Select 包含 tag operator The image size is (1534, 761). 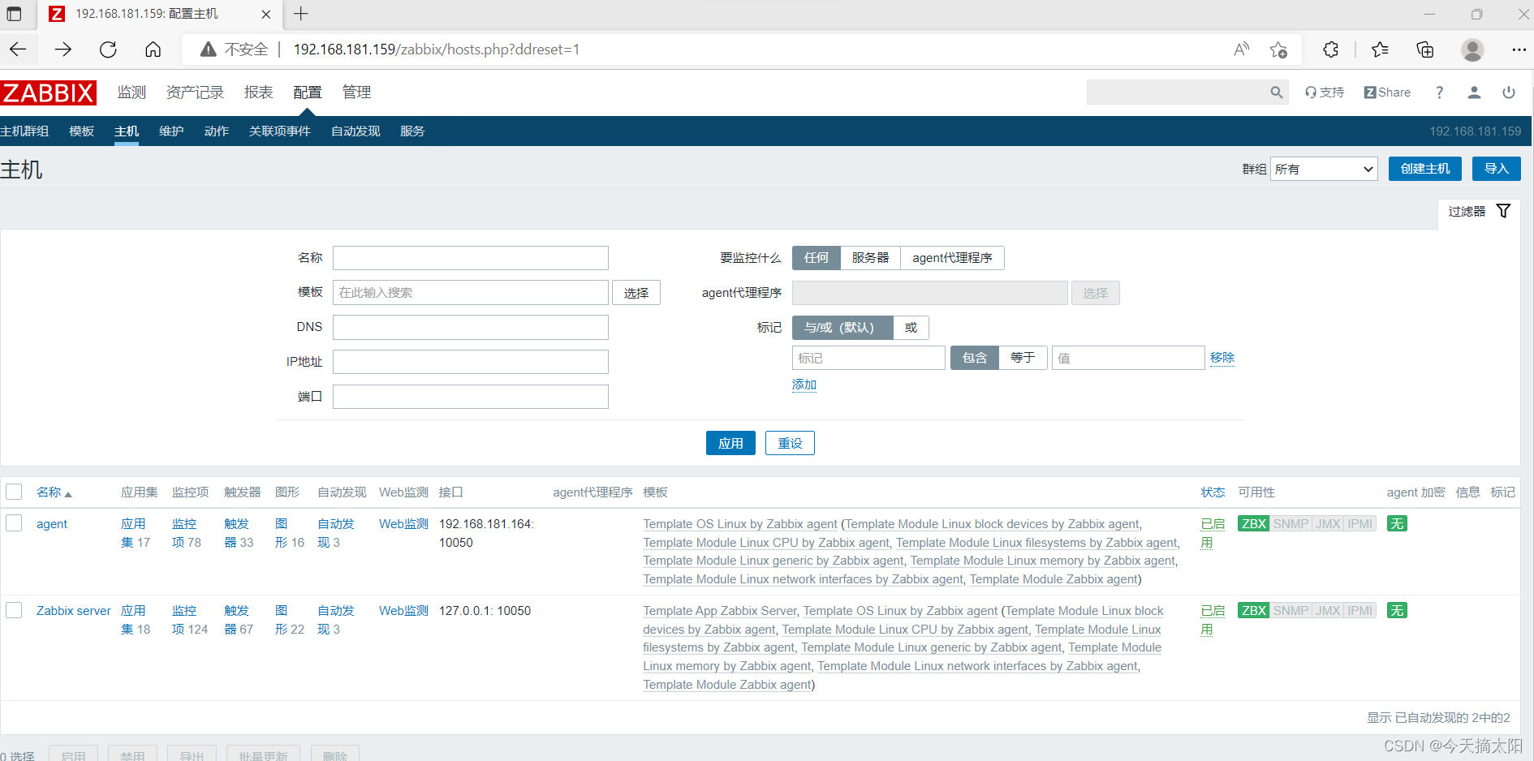(974, 358)
